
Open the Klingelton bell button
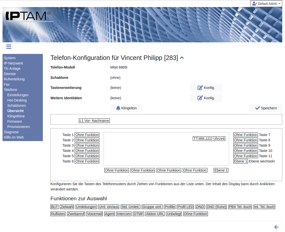click(x=126, y=108)
